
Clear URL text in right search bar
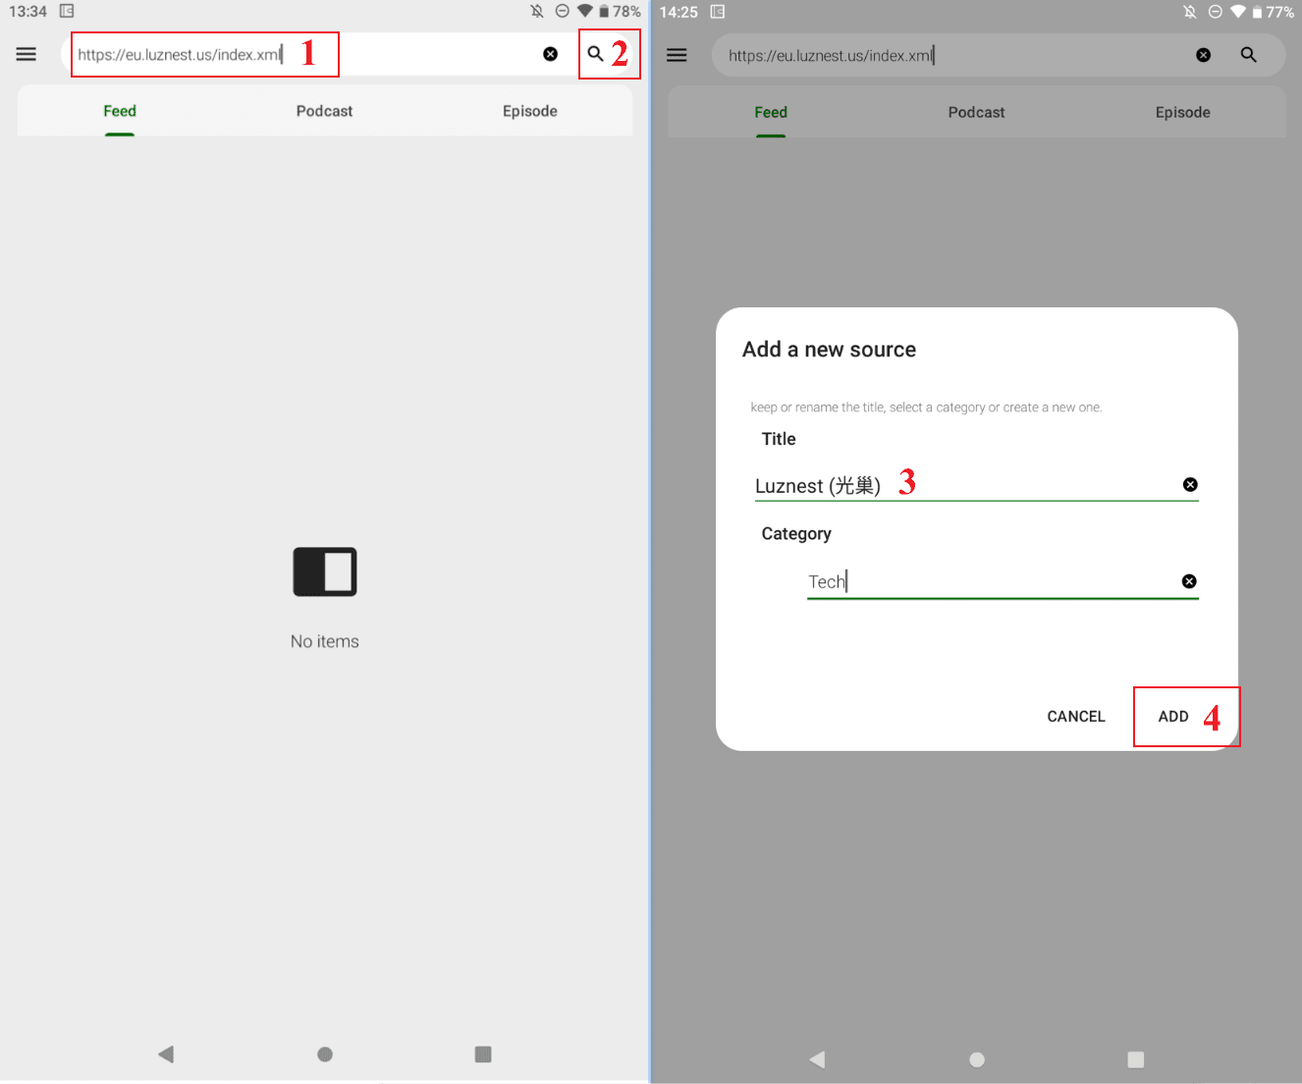point(1203,55)
